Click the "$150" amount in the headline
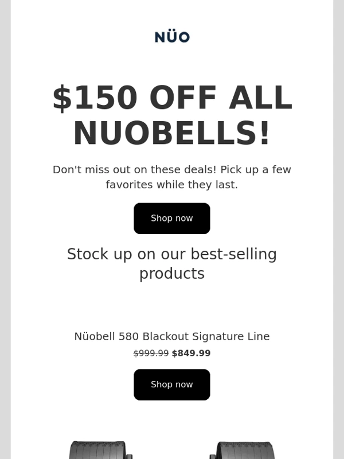Screen dimensions: 344x459 pos(95,98)
